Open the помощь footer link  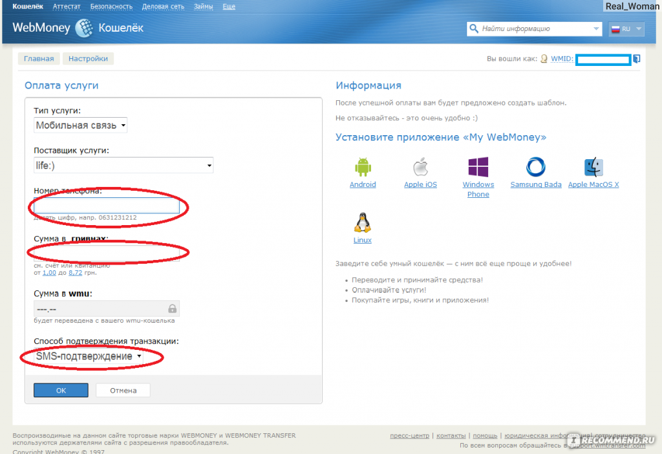point(485,435)
